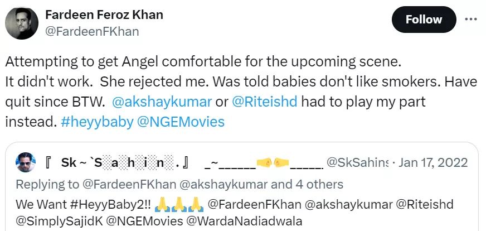Show the '4 others' reply recipients
The width and height of the screenshot is (486, 231).
click(316, 184)
